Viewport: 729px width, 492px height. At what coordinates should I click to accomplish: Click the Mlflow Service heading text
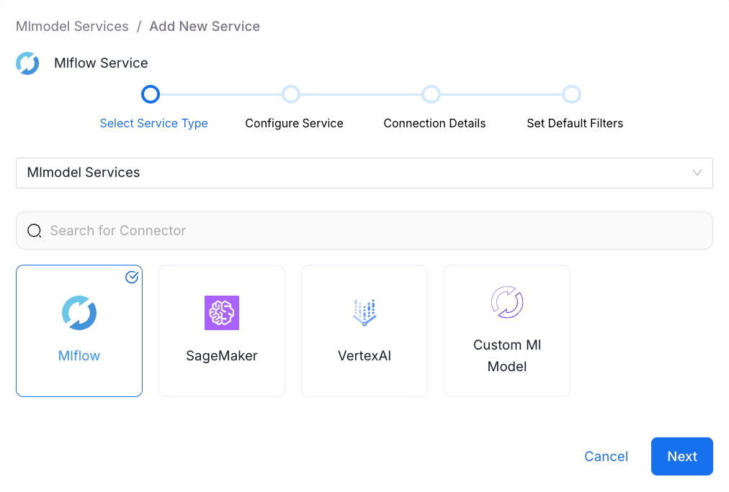(101, 63)
